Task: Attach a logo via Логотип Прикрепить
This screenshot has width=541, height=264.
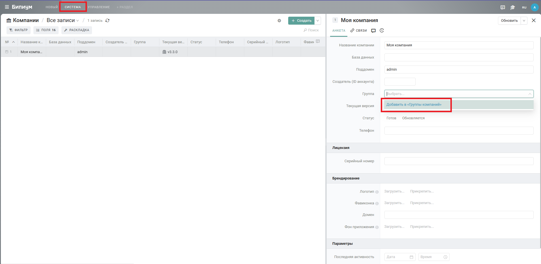Action: 422,191
